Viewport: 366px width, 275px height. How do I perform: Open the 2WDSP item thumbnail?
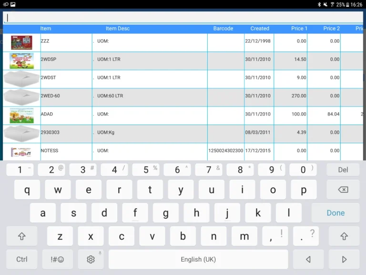(x=21, y=61)
